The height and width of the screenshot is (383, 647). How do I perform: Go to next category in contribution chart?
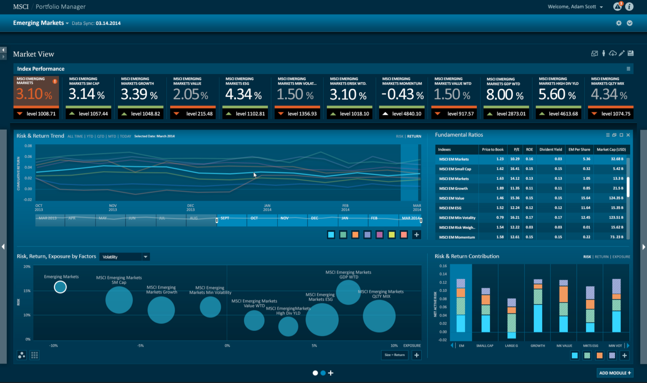[628, 346]
